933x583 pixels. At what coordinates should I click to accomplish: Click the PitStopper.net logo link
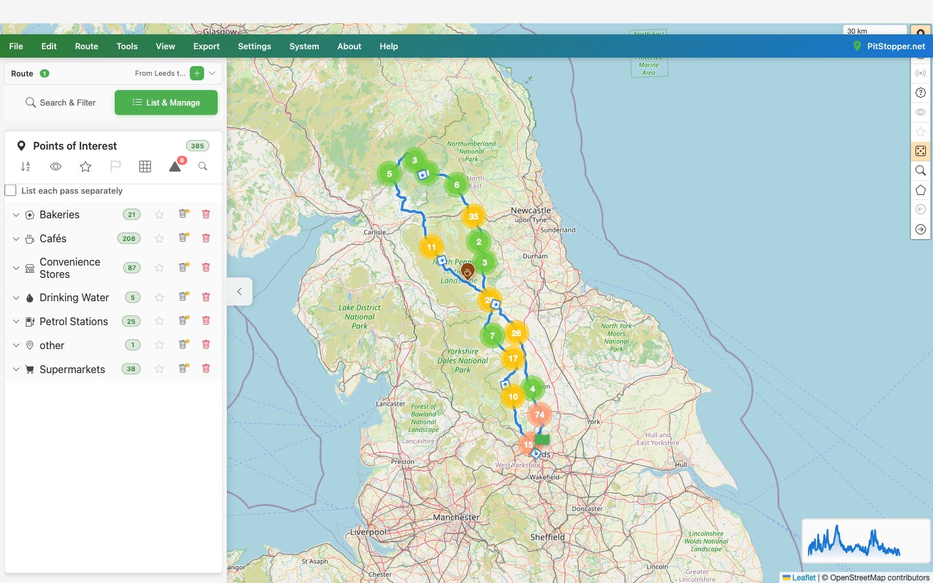pyautogui.click(x=889, y=46)
